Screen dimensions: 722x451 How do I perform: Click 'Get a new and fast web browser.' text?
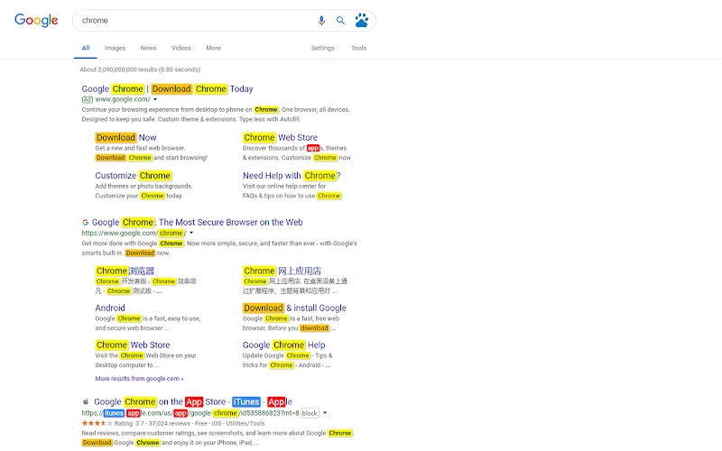pyautogui.click(x=140, y=148)
